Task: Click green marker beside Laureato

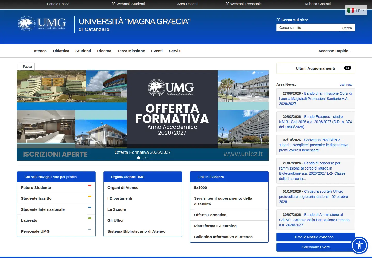Action: click(90, 218)
